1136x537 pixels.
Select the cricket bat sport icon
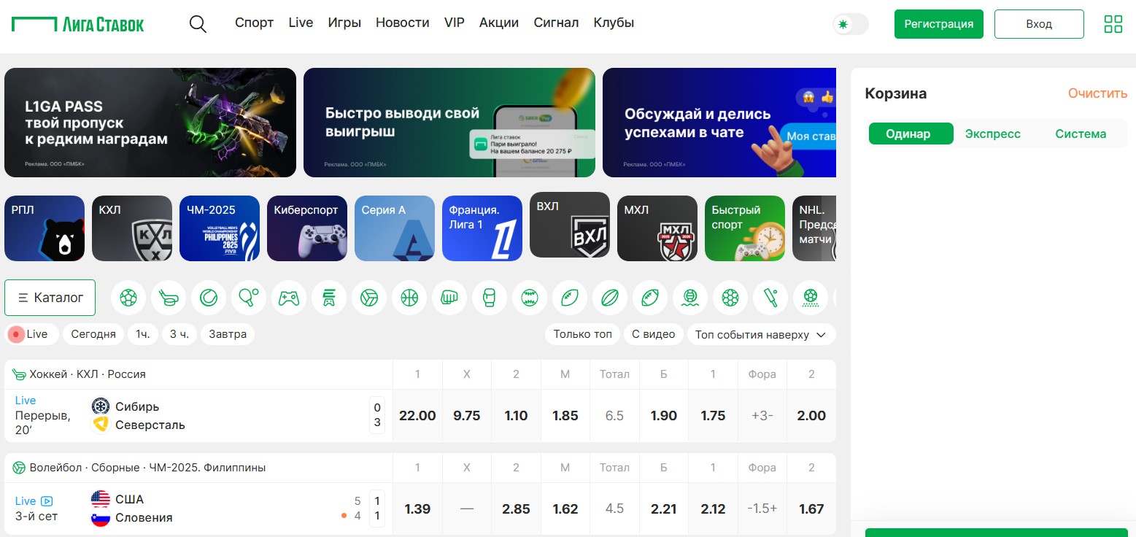(770, 298)
